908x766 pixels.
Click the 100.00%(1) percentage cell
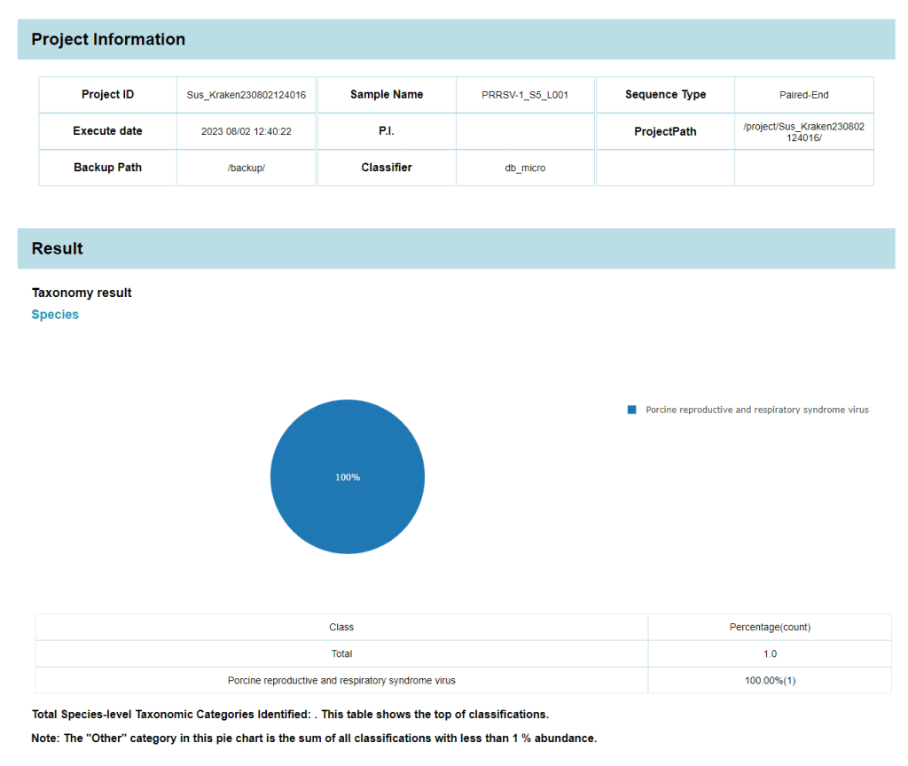tap(770, 680)
